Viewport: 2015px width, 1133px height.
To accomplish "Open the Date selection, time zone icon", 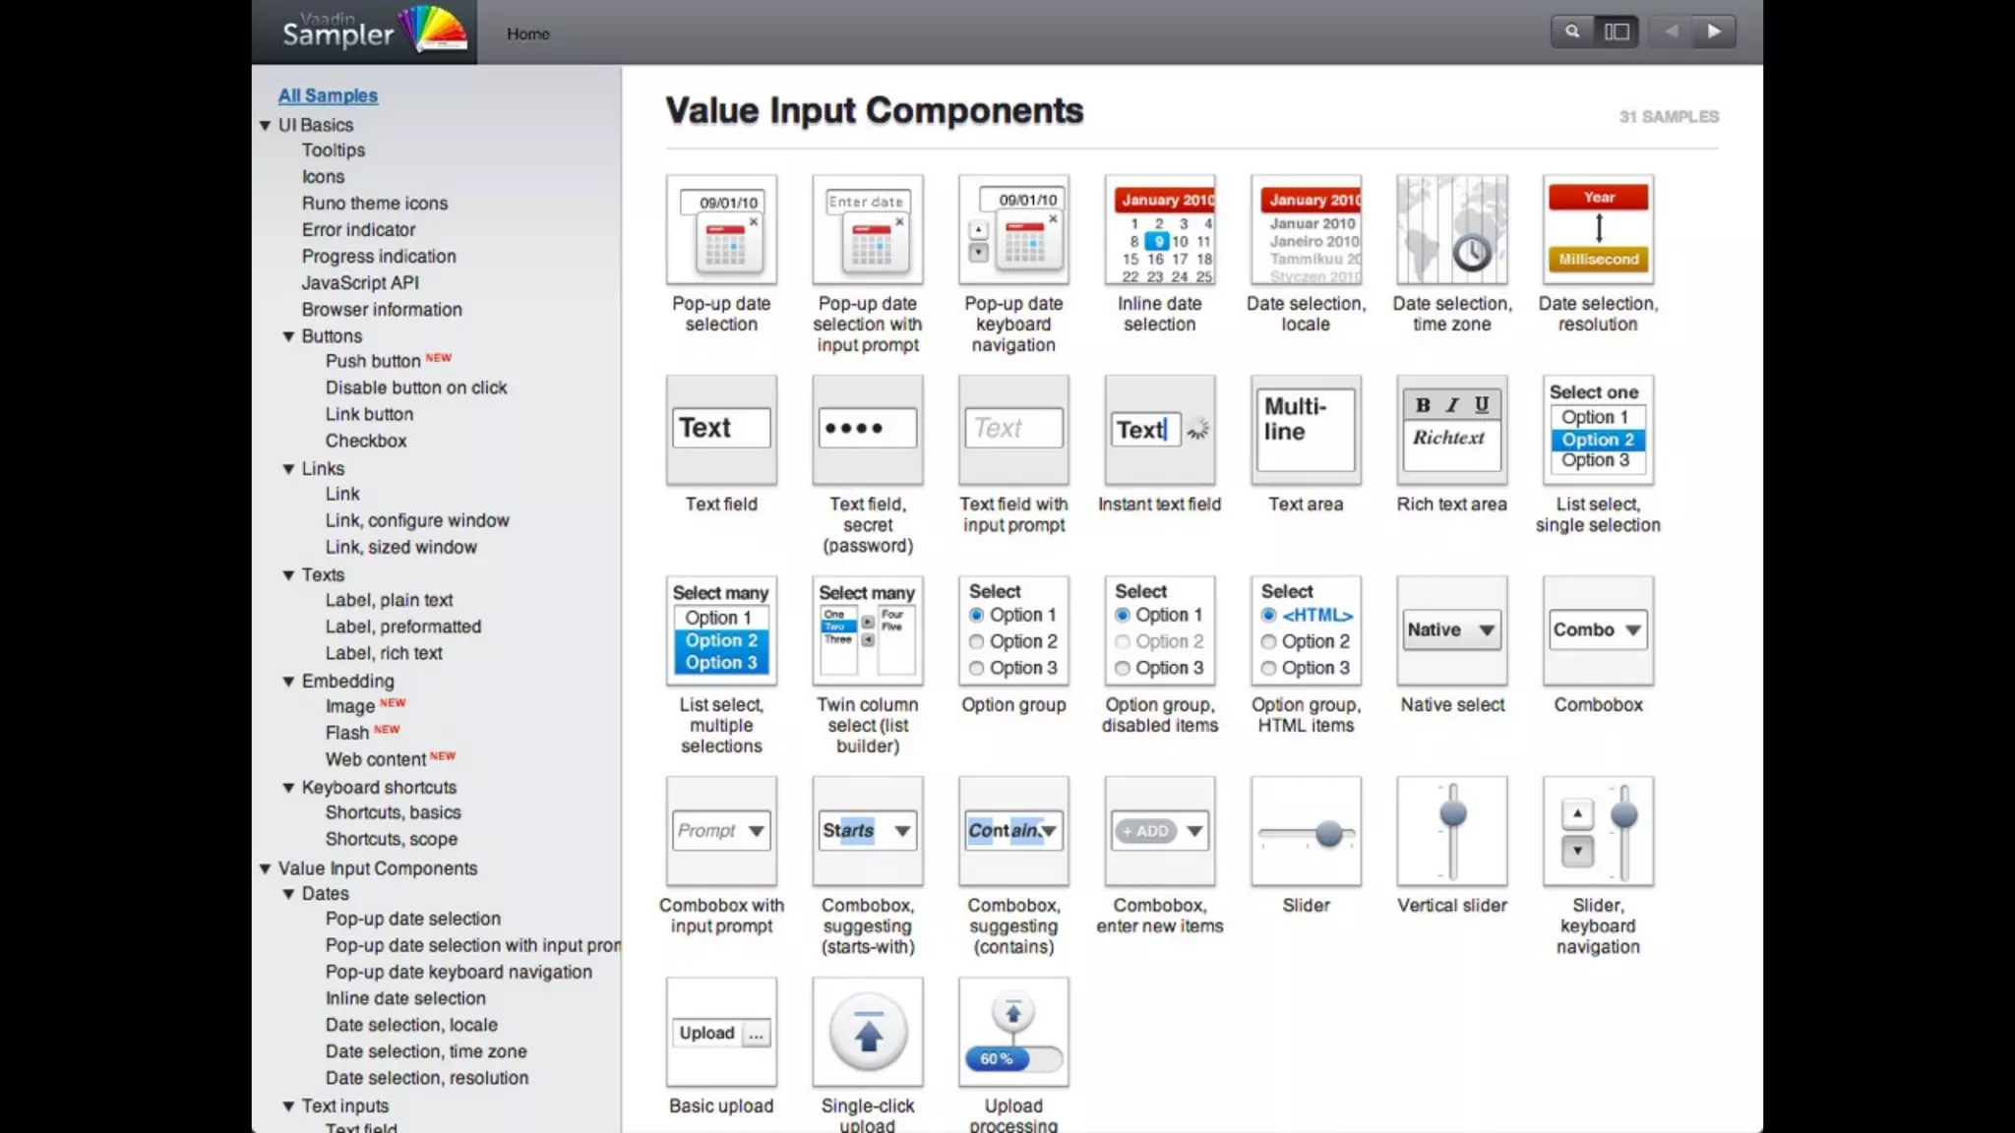I will [x=1451, y=230].
